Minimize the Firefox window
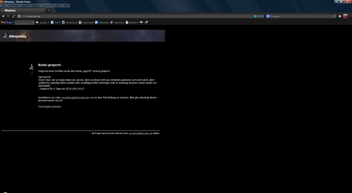Screen dimensions: 352x193 337,2
